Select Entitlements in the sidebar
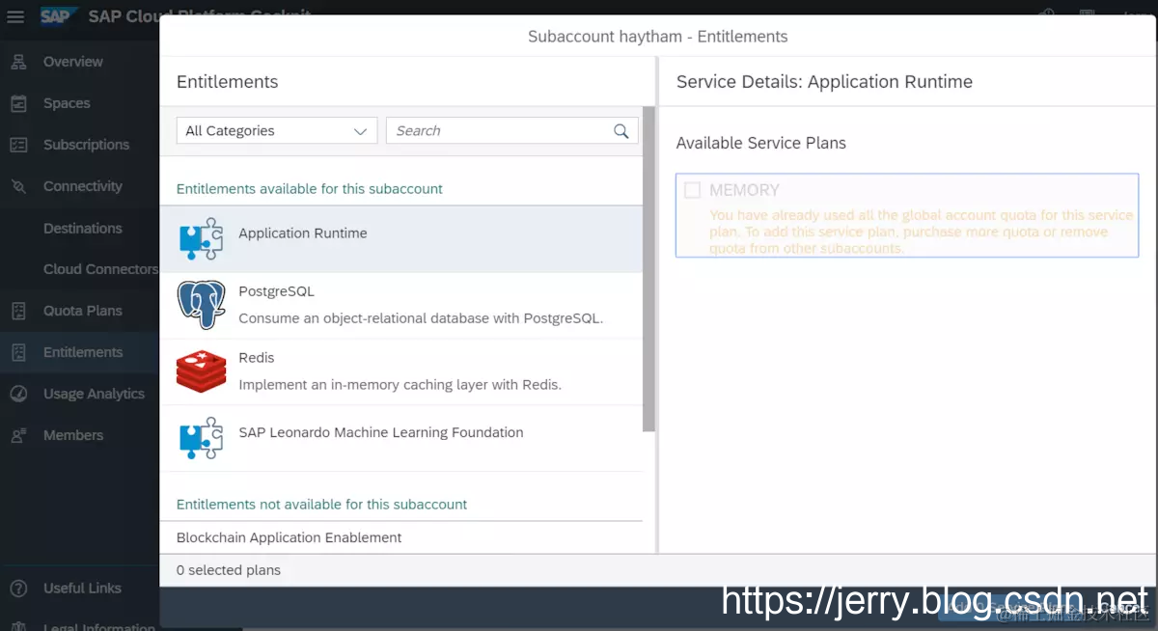The height and width of the screenshot is (631, 1158). 83,352
